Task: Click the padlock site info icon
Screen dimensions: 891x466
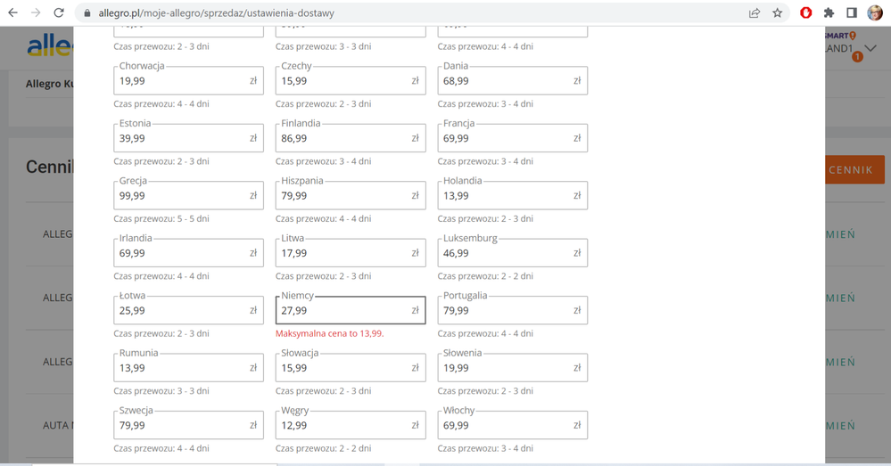Action: point(87,13)
